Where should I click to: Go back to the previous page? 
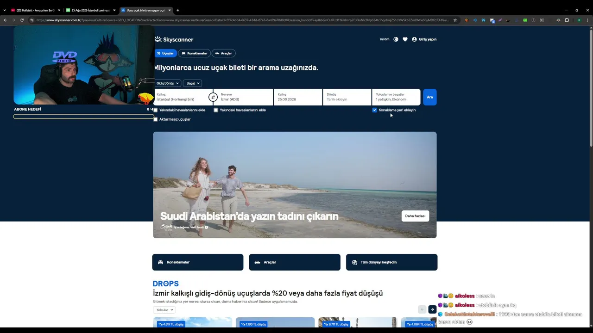pos(5,20)
